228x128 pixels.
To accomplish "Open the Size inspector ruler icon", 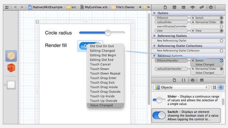I will [202, 7].
